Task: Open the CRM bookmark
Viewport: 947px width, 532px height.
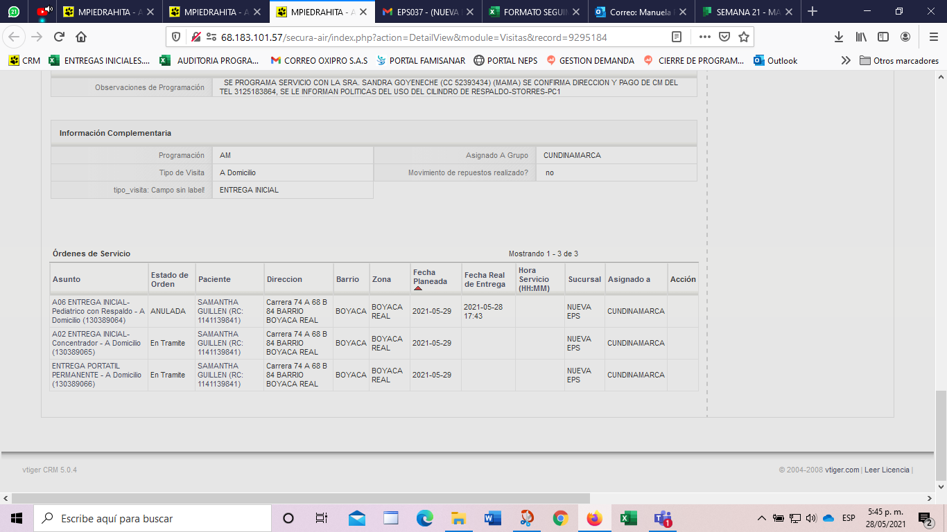Action: (x=24, y=60)
